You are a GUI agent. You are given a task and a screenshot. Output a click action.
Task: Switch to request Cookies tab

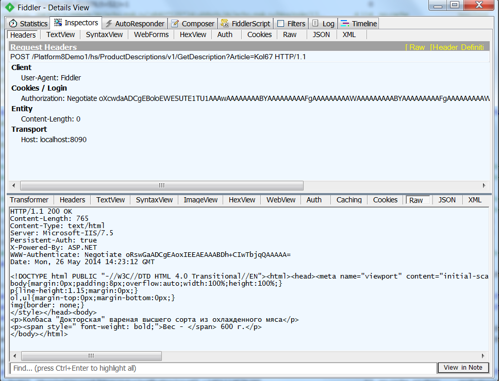(x=259, y=35)
